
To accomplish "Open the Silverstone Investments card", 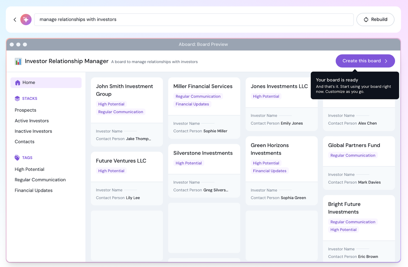I will point(203,153).
